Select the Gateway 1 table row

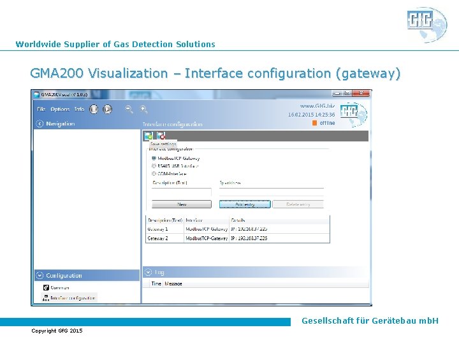point(238,229)
